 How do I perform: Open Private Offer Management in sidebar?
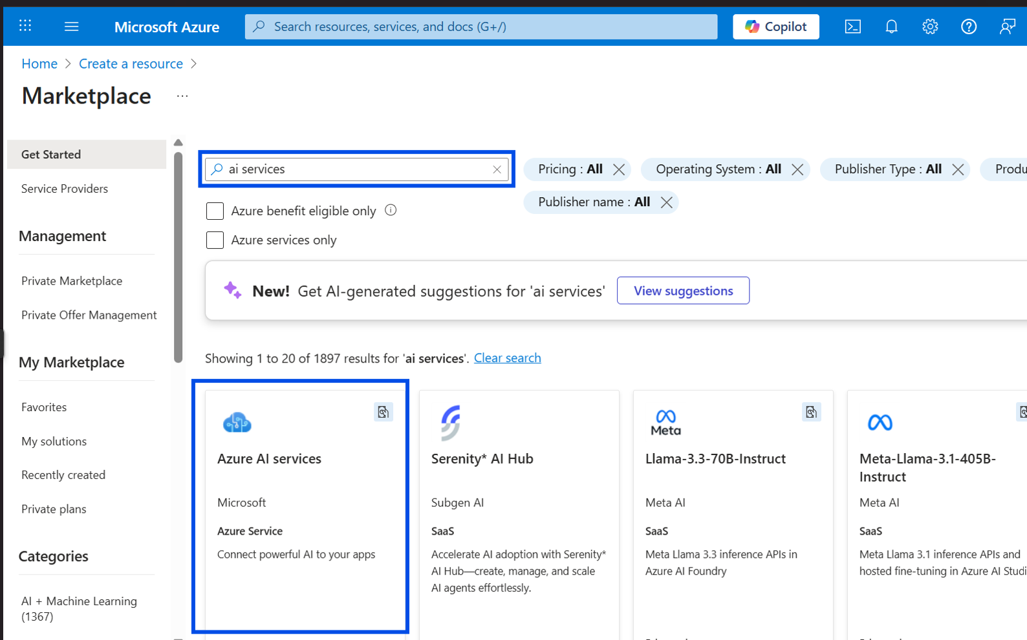(89, 315)
